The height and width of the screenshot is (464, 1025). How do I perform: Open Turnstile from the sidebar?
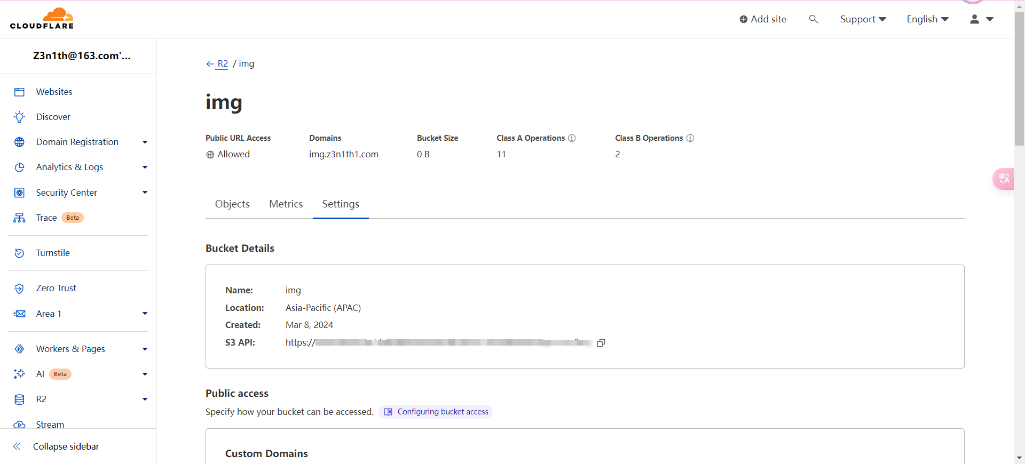tap(53, 253)
